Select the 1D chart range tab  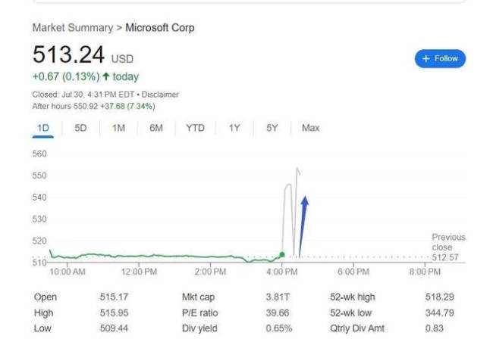(43, 129)
